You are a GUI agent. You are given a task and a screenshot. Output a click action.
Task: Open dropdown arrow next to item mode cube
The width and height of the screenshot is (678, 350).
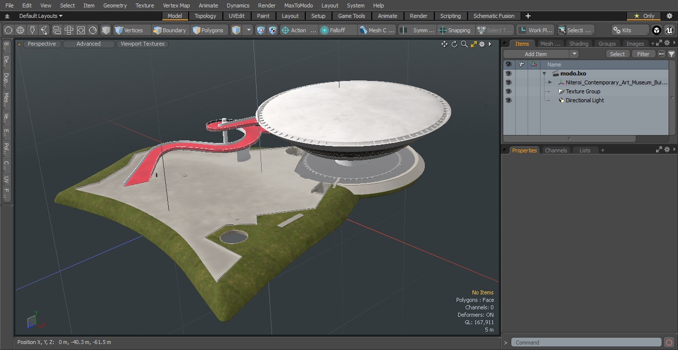[249, 30]
